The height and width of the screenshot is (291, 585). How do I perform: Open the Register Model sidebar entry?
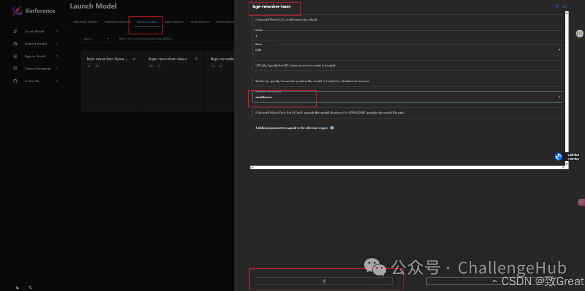[x=36, y=56]
